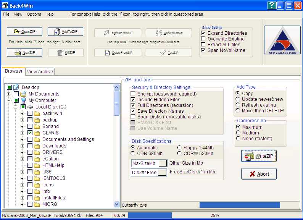
Task: Expand the I386 folder node
Action: [x=23, y=172]
